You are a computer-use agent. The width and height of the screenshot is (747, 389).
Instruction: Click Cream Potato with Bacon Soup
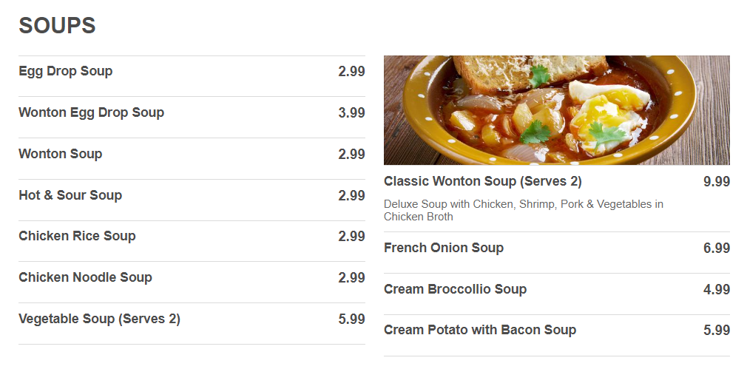point(479,331)
